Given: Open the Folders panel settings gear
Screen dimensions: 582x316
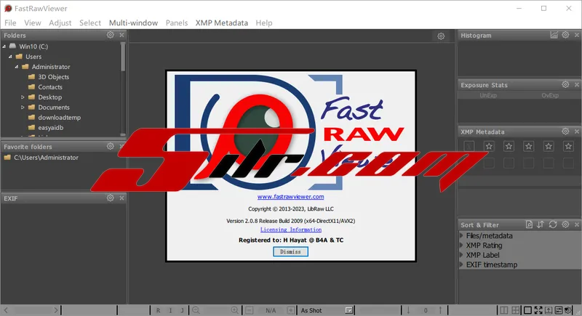Looking at the screenshot, I should (x=111, y=35).
